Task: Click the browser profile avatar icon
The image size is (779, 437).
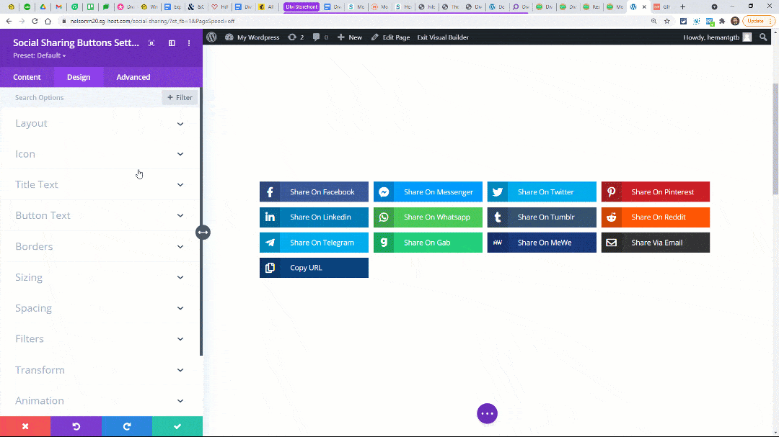Action: click(x=735, y=22)
